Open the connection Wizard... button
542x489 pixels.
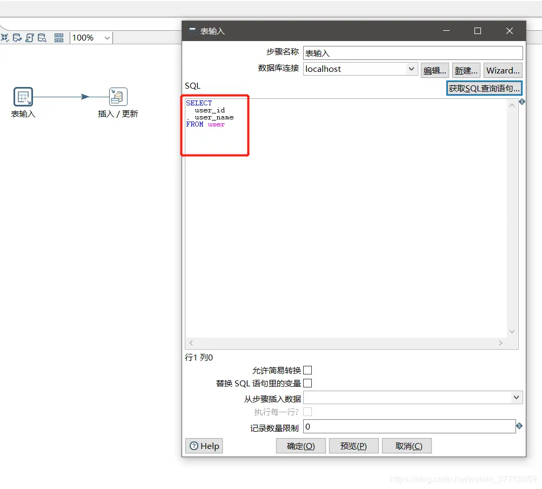[503, 70]
